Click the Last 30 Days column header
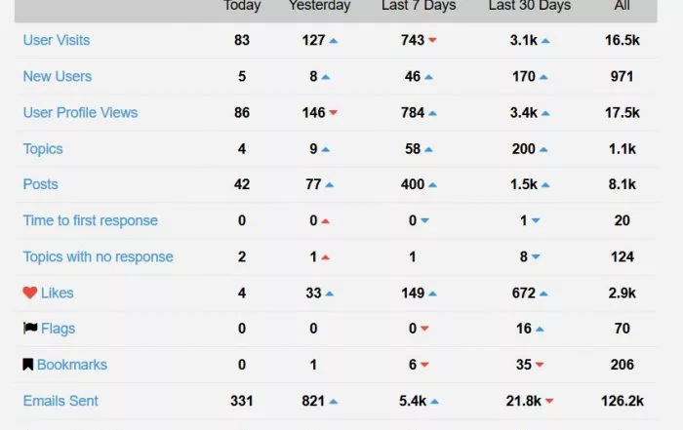 pos(529,6)
